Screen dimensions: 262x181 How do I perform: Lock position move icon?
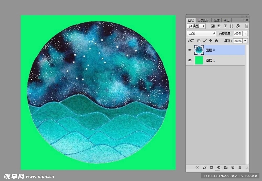pyautogui.click(x=210, y=41)
